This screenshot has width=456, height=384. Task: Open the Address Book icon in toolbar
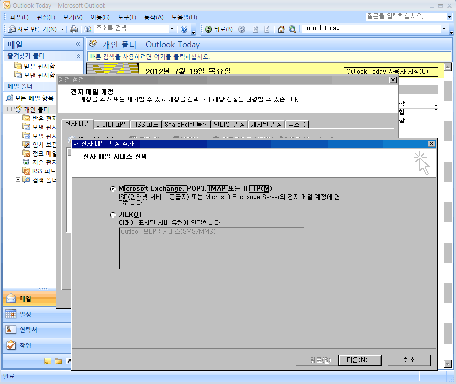click(x=87, y=29)
